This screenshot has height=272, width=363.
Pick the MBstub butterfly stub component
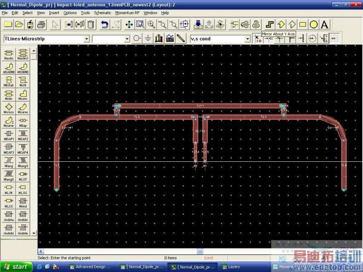pyautogui.click(x=9, y=82)
